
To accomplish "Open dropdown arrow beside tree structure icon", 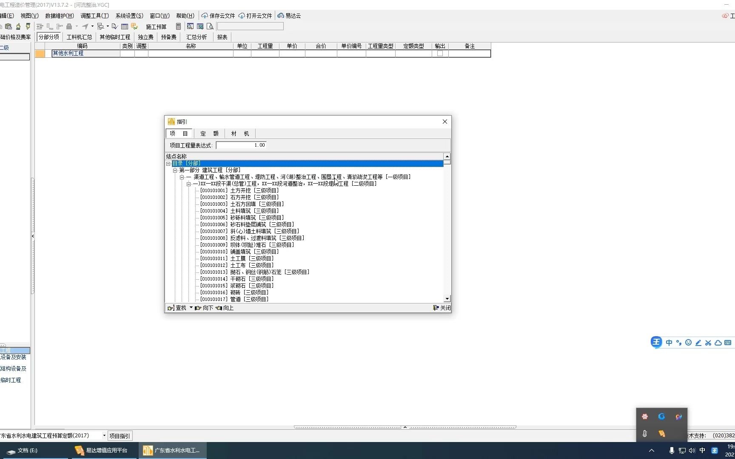I will pos(108,26).
